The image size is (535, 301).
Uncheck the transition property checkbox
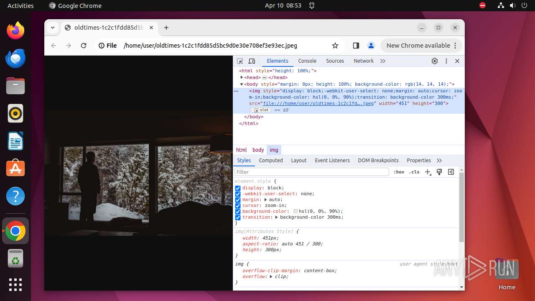coord(238,217)
